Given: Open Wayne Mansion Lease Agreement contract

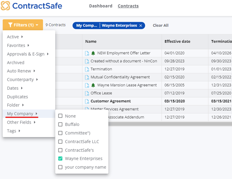Looking at the screenshot, I should [127, 85].
